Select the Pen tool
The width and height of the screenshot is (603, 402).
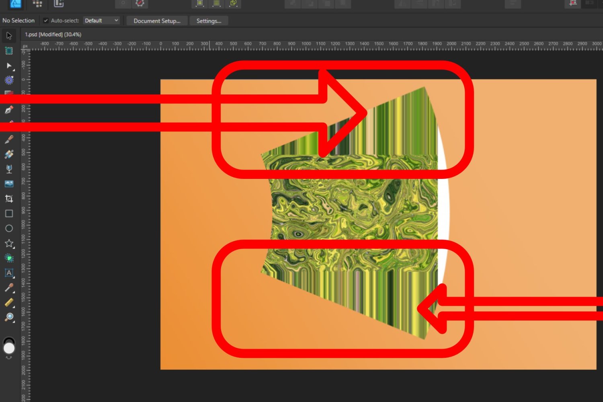9,109
